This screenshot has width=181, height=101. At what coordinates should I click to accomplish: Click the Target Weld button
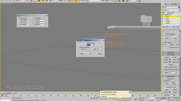(175, 62)
